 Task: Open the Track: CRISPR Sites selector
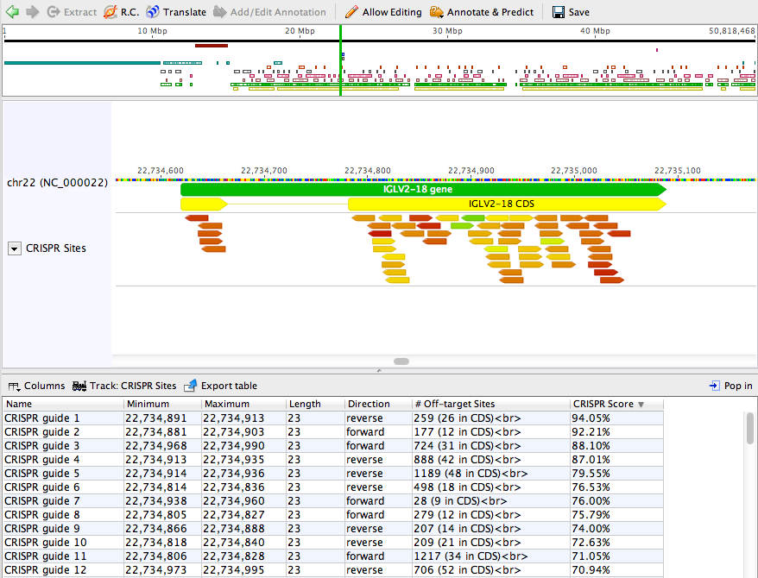coord(124,386)
